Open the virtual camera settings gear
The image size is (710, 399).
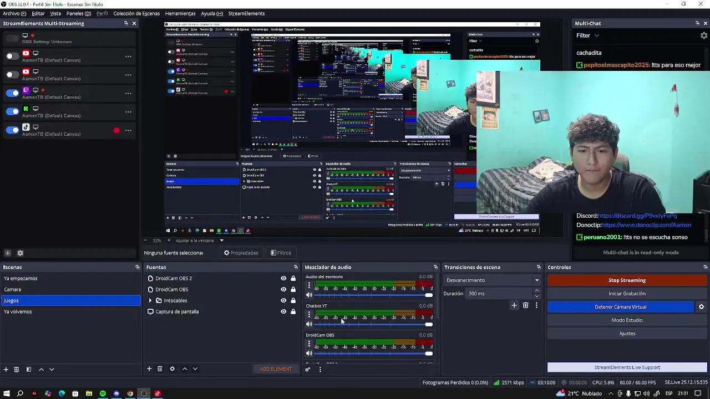coord(701,307)
